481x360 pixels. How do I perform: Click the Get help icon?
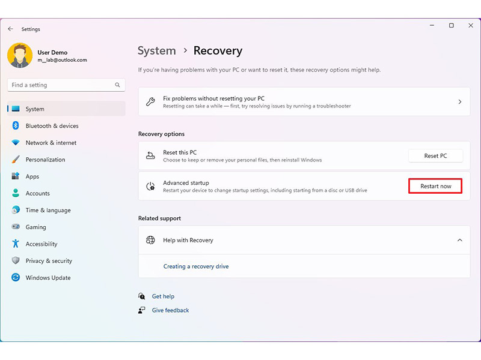(x=141, y=296)
